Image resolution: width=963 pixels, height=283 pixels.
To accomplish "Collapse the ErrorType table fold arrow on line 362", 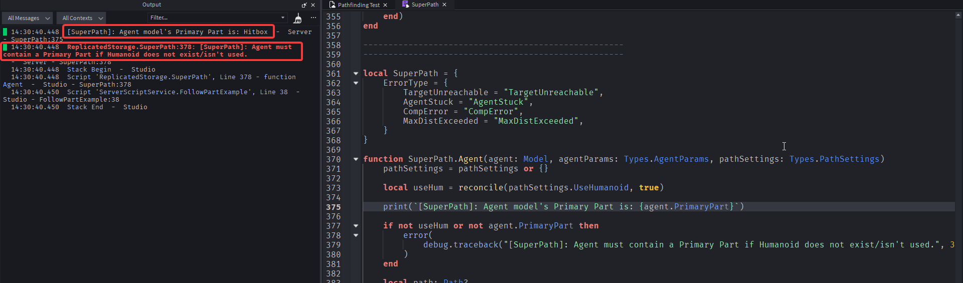I will [356, 83].
